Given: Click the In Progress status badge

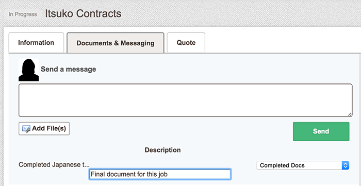Looking at the screenshot, I should pyautogui.click(x=23, y=14).
